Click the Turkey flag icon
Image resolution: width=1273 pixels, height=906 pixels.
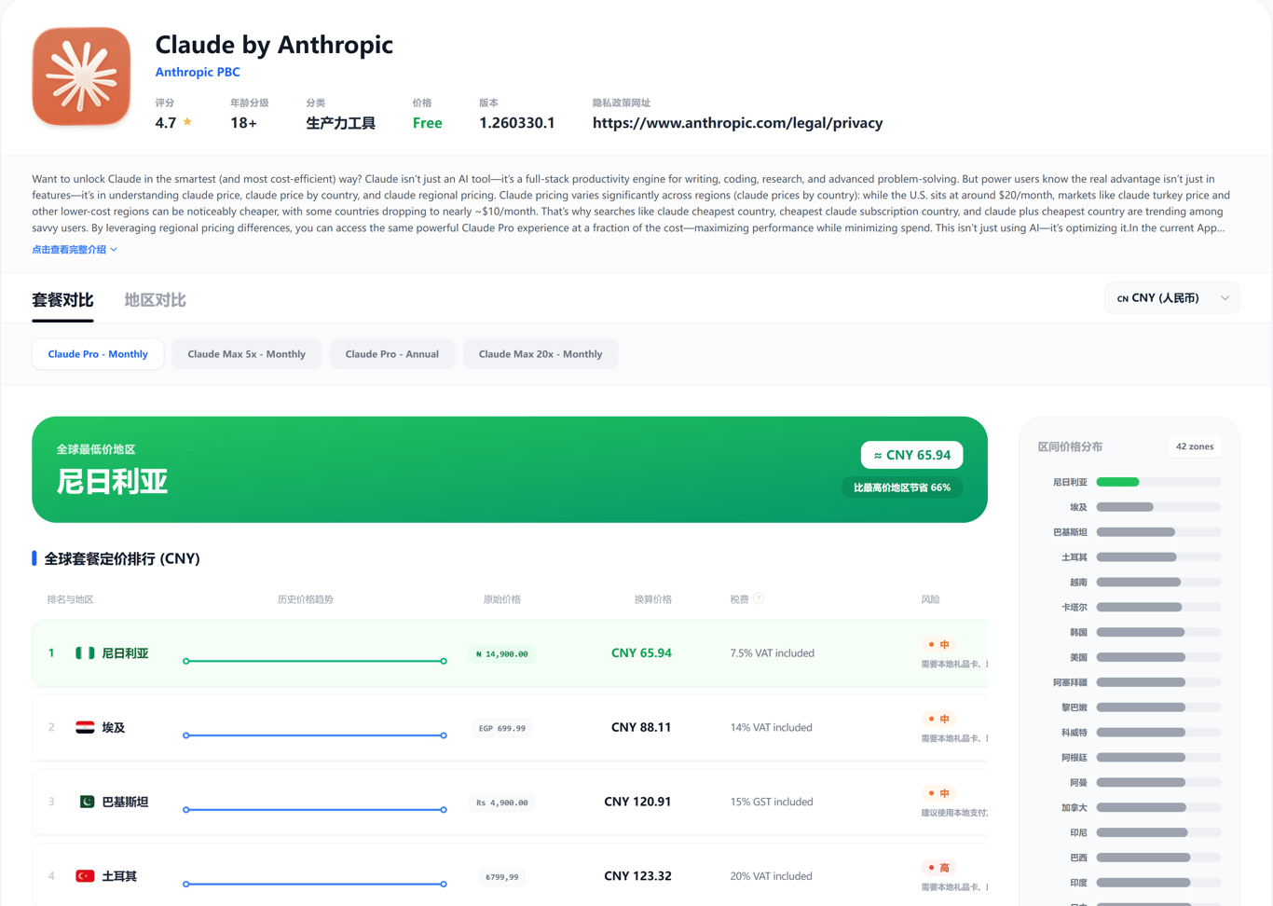point(85,876)
